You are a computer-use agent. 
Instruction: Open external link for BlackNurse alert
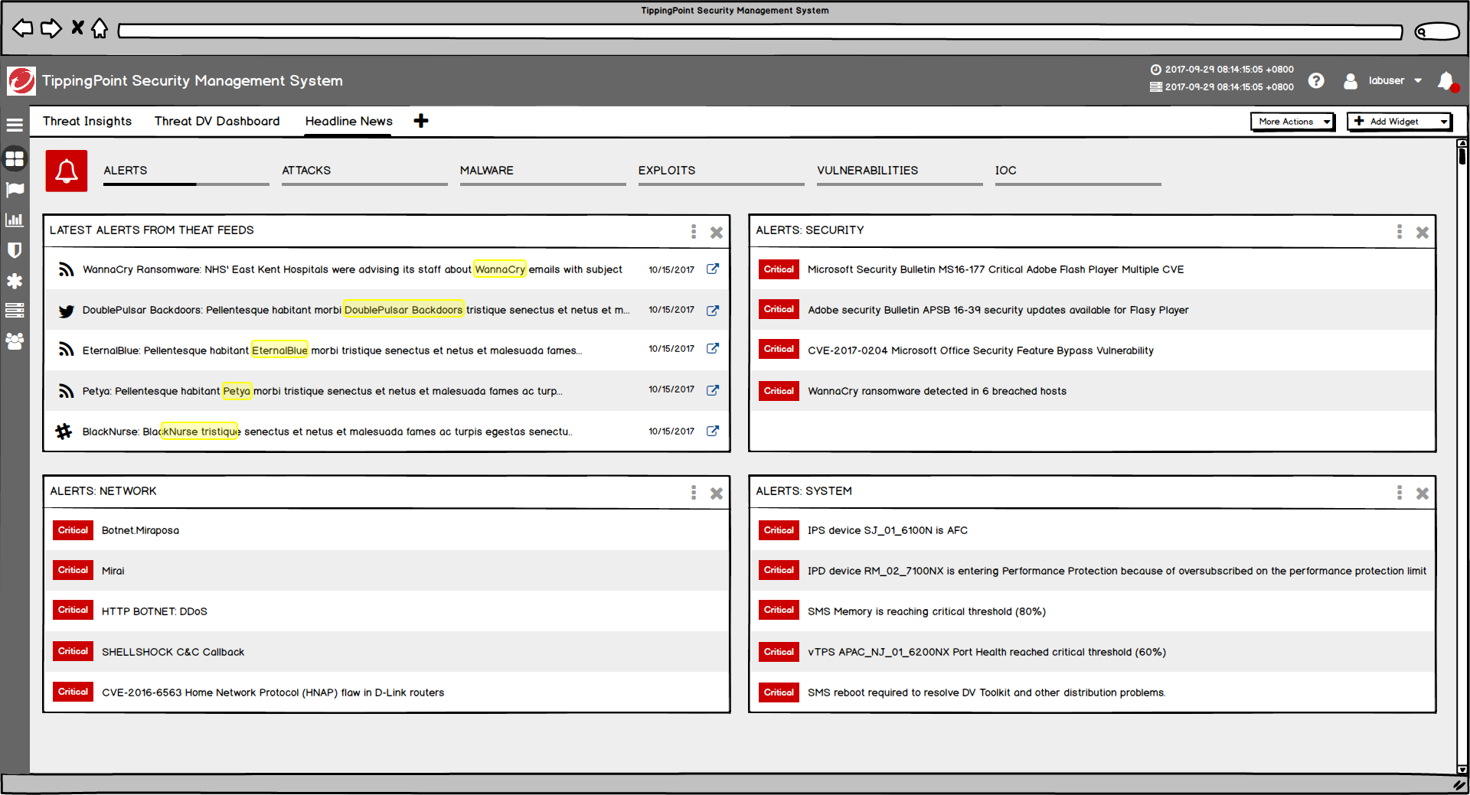coord(713,431)
